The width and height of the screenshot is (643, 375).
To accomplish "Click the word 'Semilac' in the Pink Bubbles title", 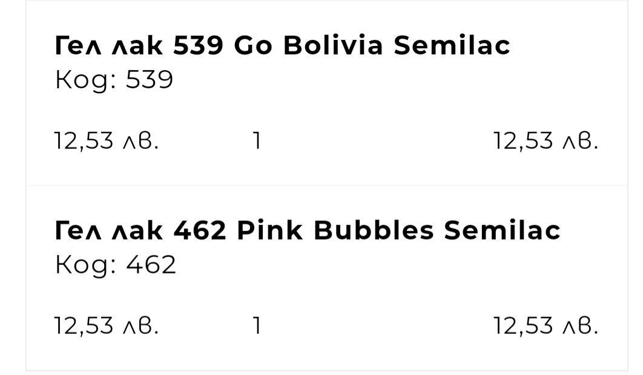I will pyautogui.click(x=503, y=230).
